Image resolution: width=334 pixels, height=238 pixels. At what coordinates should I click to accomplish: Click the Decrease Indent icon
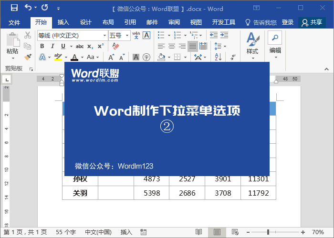(x=214, y=35)
